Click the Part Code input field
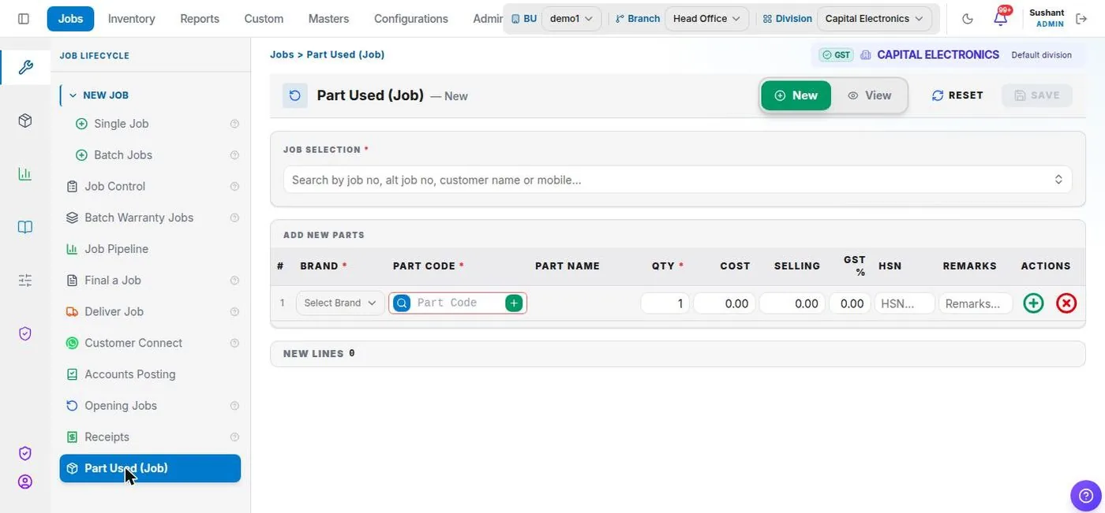The width and height of the screenshot is (1105, 513). (x=458, y=303)
